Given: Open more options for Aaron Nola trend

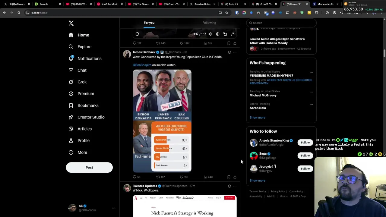Looking at the screenshot, I should click(x=311, y=104).
